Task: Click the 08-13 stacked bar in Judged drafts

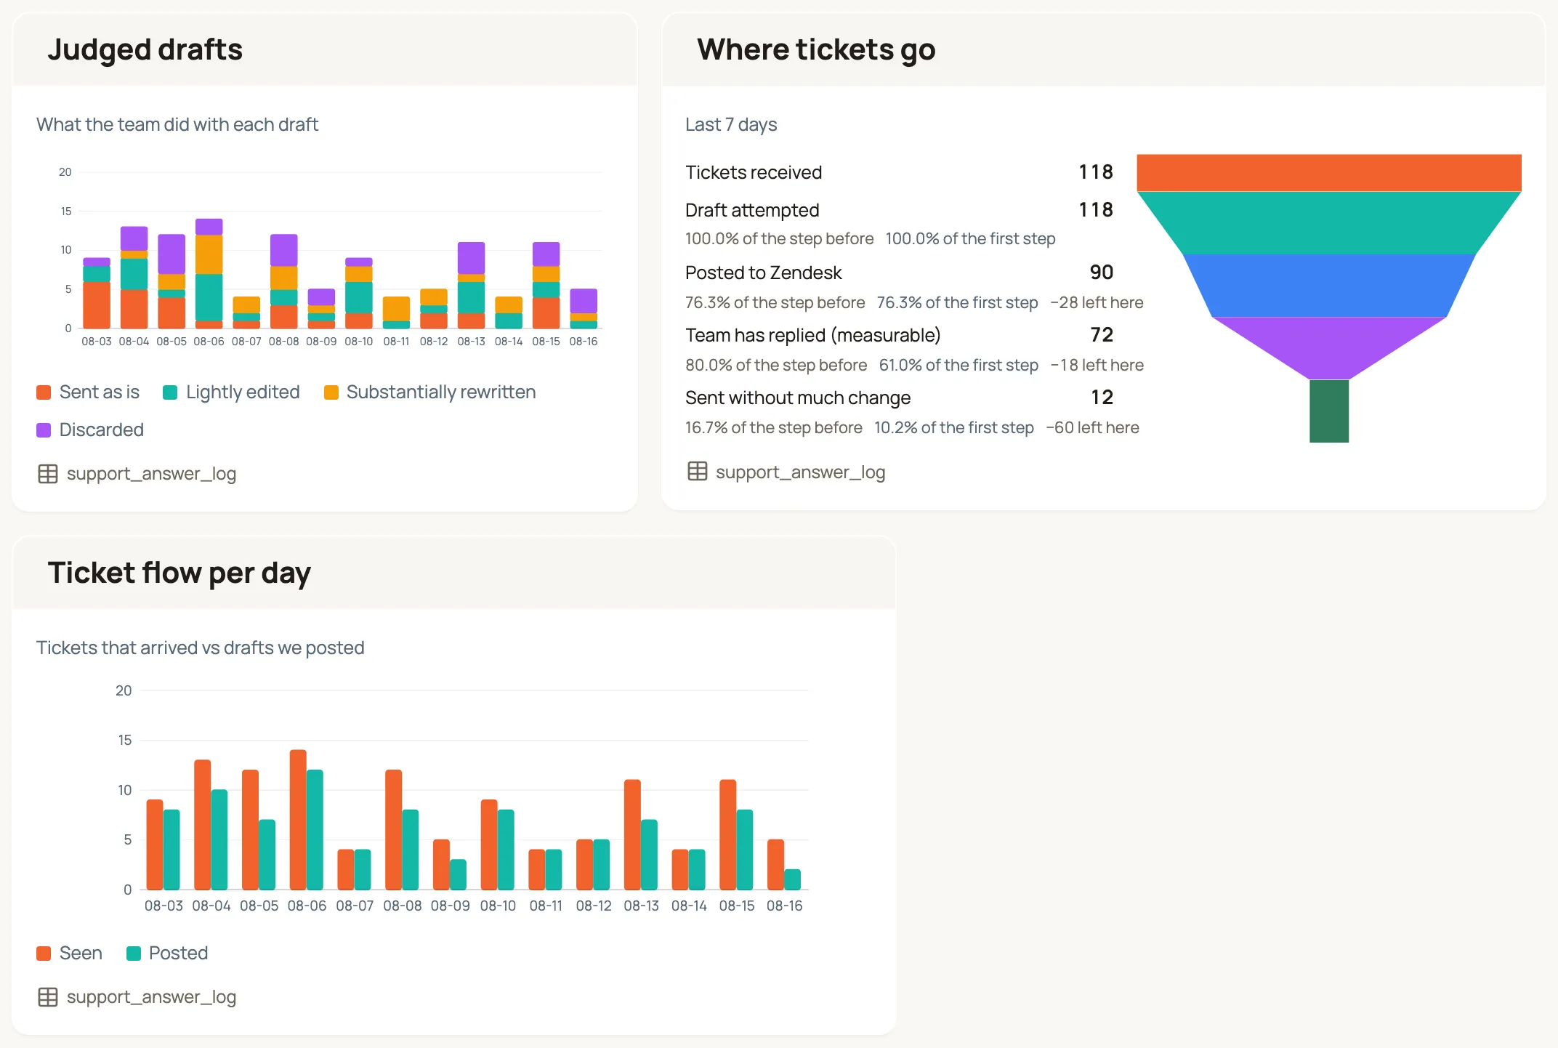Action: (471, 285)
